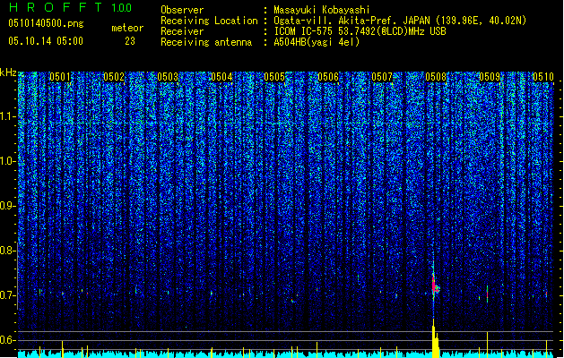564x358 pixels.
Task: Click the meteor count value 23
Action: pos(130,41)
